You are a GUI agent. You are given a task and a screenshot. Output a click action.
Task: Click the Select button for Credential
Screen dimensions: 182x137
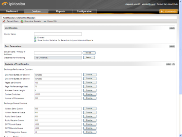pos(89,58)
